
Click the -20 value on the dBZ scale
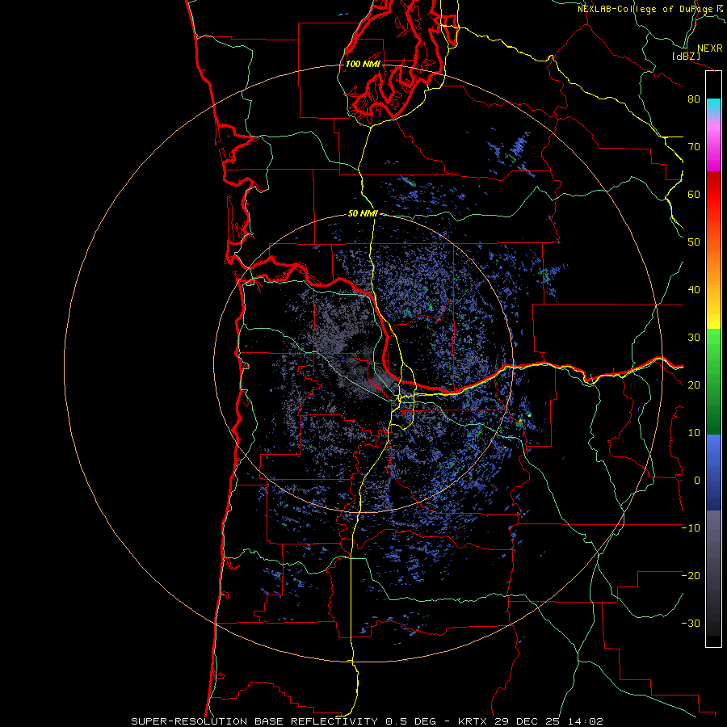(691, 575)
